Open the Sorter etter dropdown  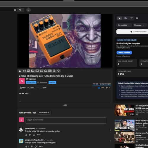click(44, 113)
